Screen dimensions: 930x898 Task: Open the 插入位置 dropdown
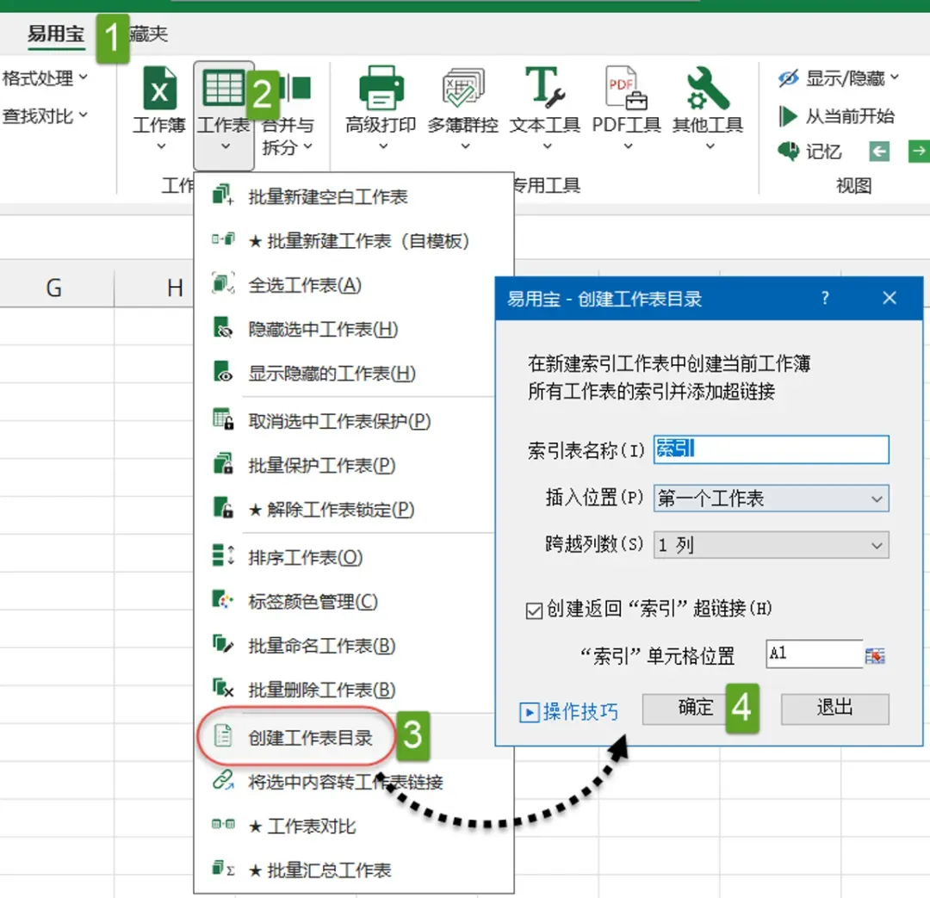click(771, 499)
